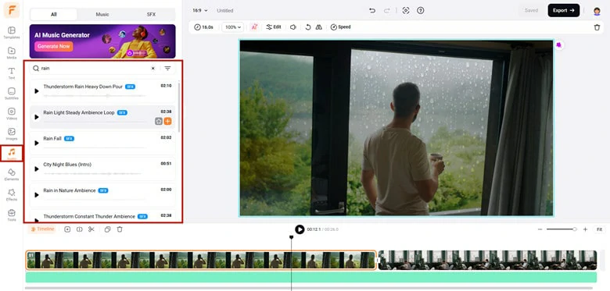Click the playhead marker on timeline
610x291 pixels.
tap(291, 237)
